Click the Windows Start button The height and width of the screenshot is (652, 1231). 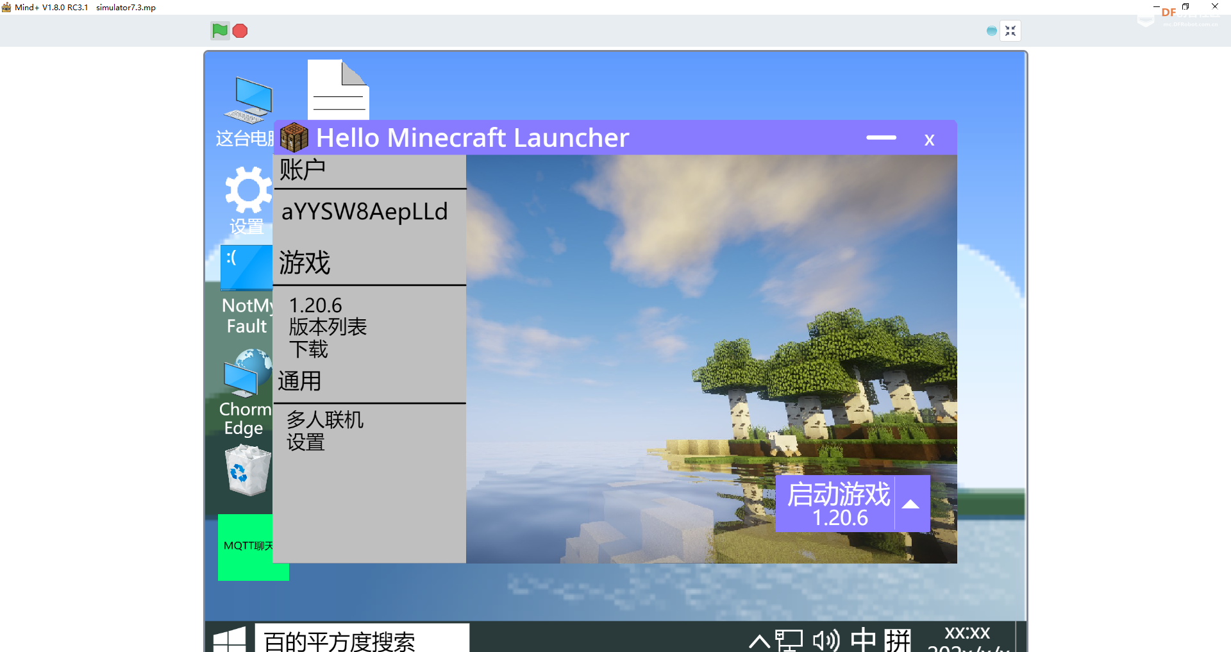[229, 639]
